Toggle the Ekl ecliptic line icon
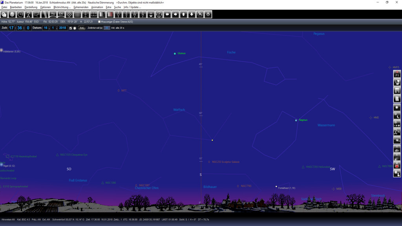This screenshot has height=226, width=402. (61, 15)
